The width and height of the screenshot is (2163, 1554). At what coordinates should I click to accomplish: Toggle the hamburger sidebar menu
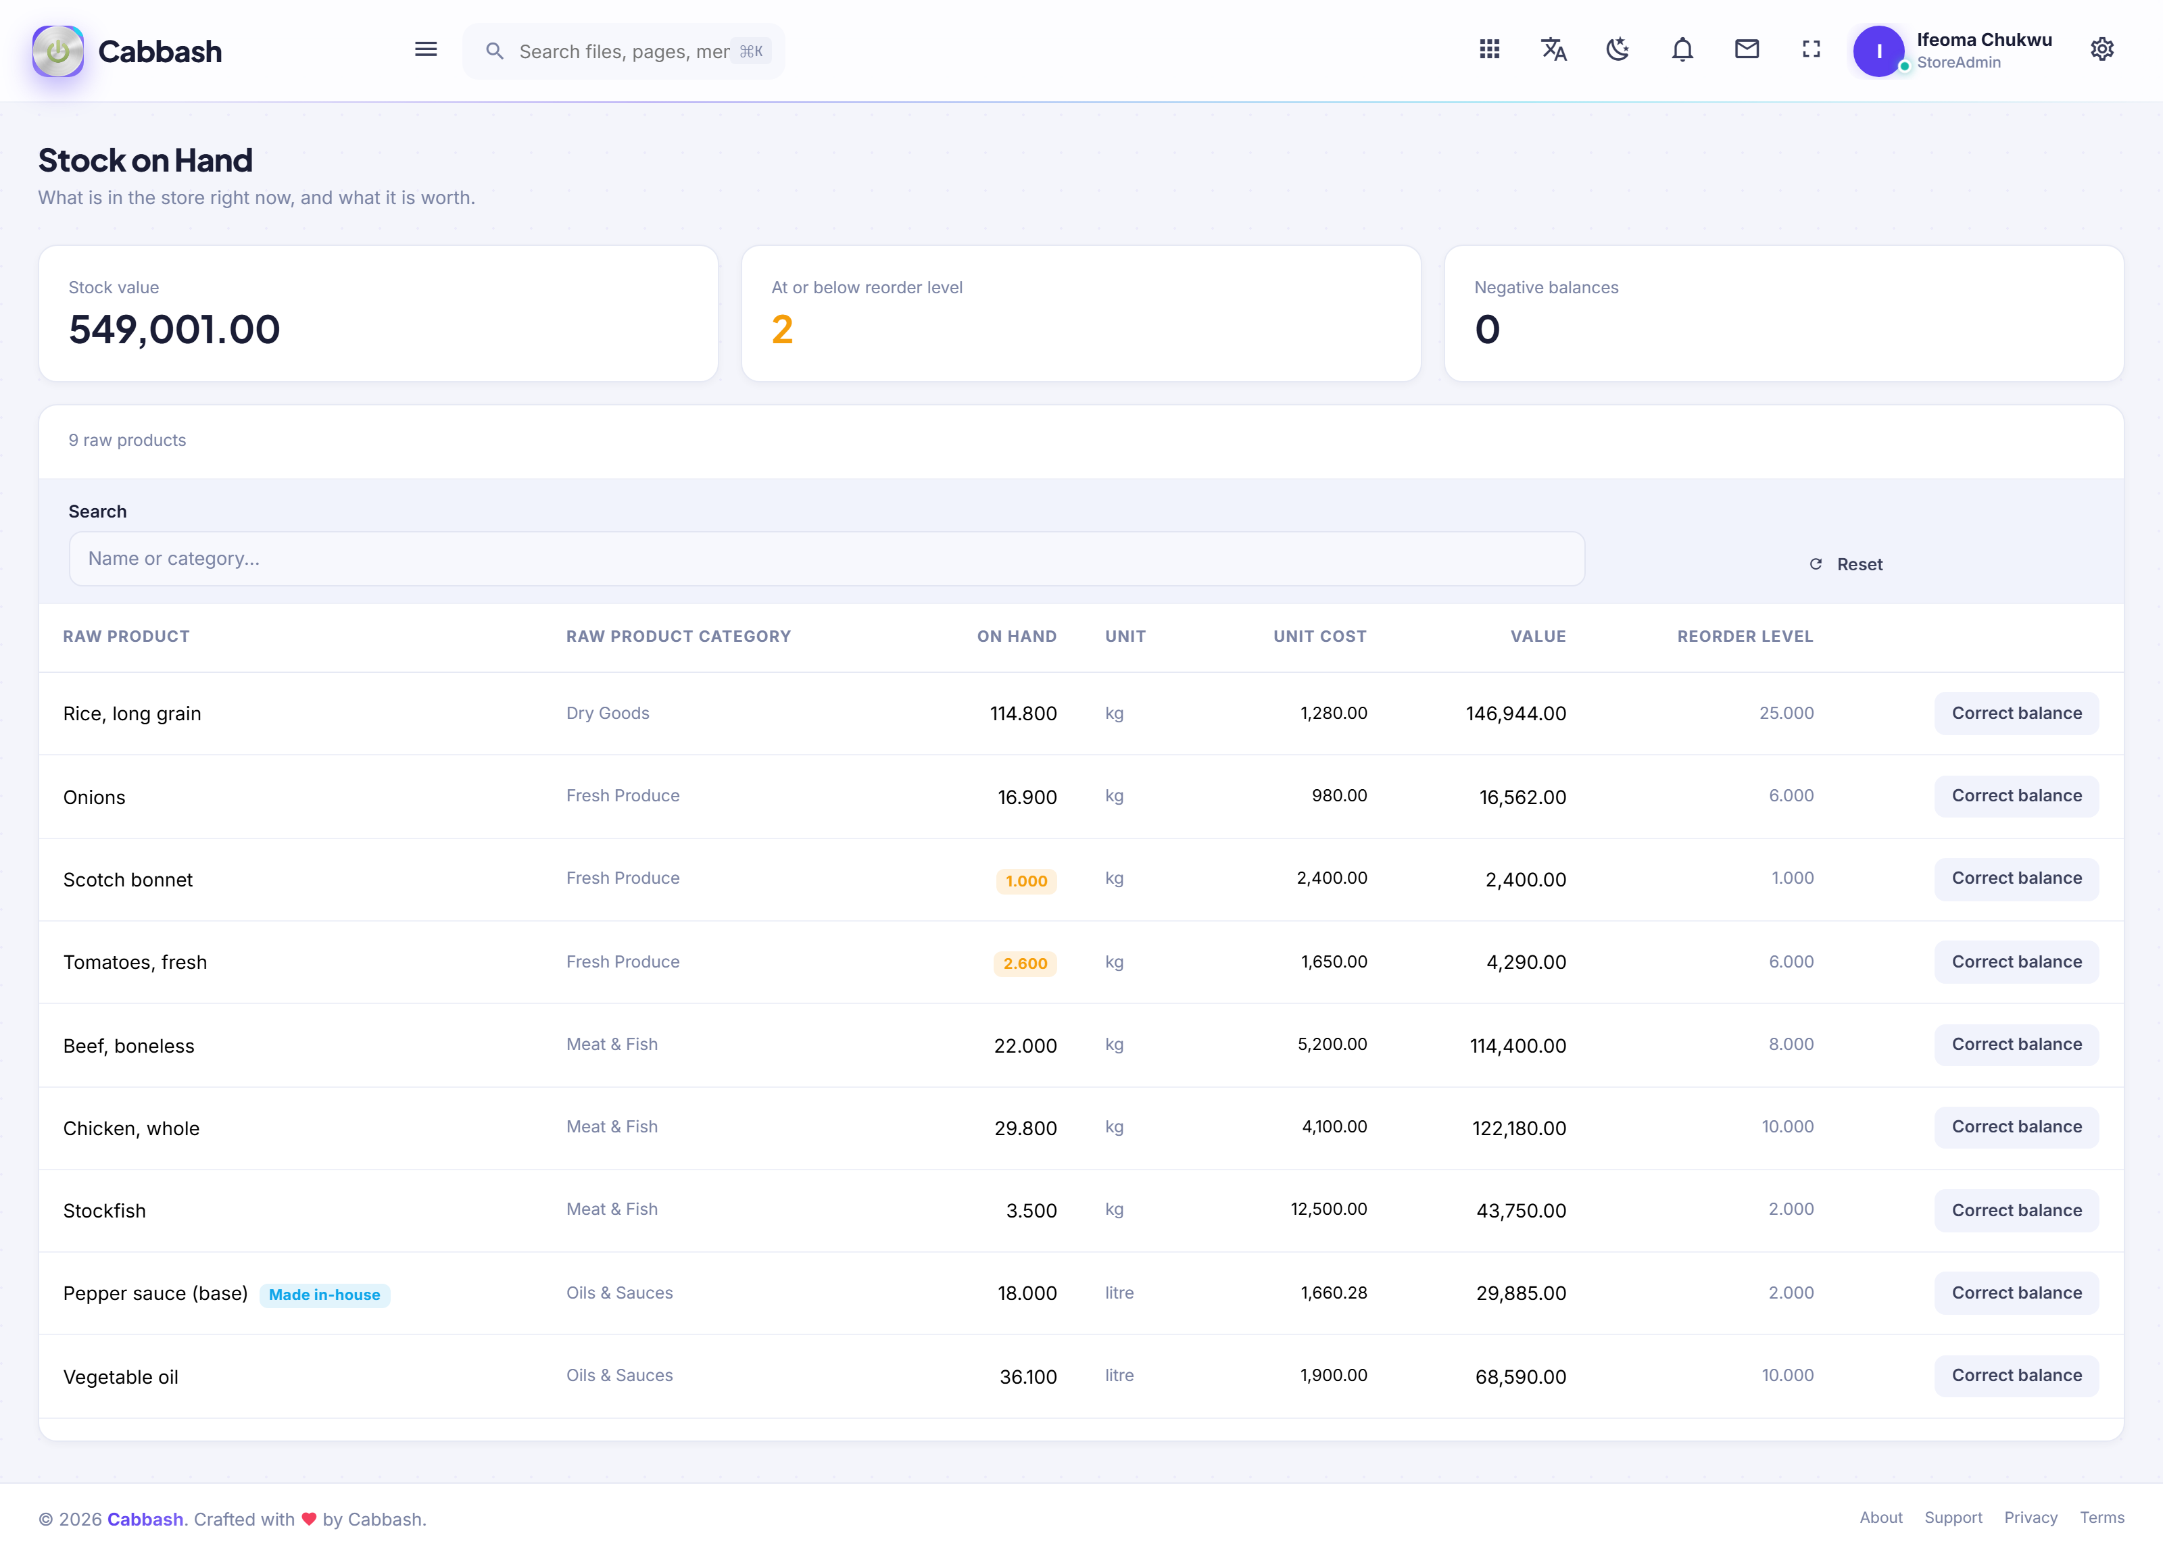click(425, 49)
